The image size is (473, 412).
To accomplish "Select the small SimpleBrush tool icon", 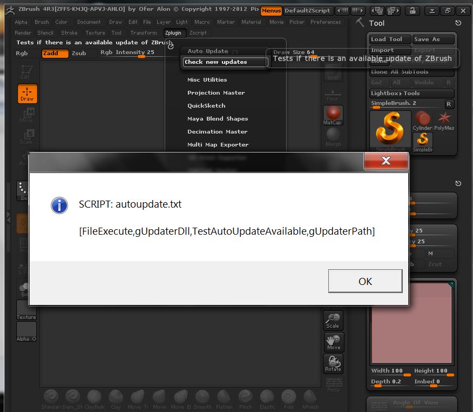I will [x=423, y=142].
